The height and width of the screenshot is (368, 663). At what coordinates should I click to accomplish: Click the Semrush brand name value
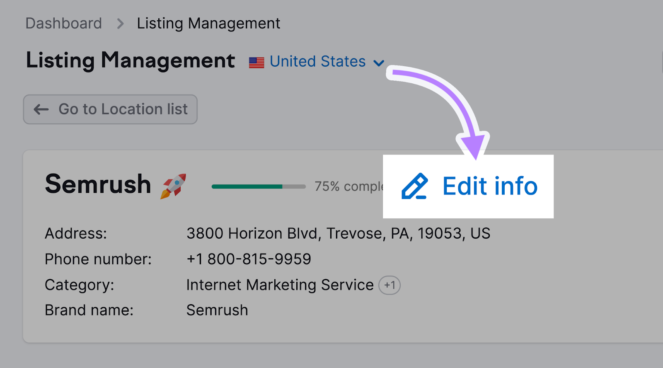(x=217, y=310)
